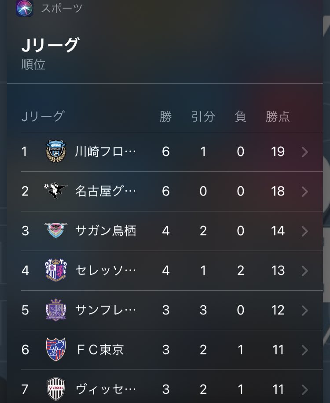Click the 勝 wins column header
330x403 pixels.
pos(165,117)
